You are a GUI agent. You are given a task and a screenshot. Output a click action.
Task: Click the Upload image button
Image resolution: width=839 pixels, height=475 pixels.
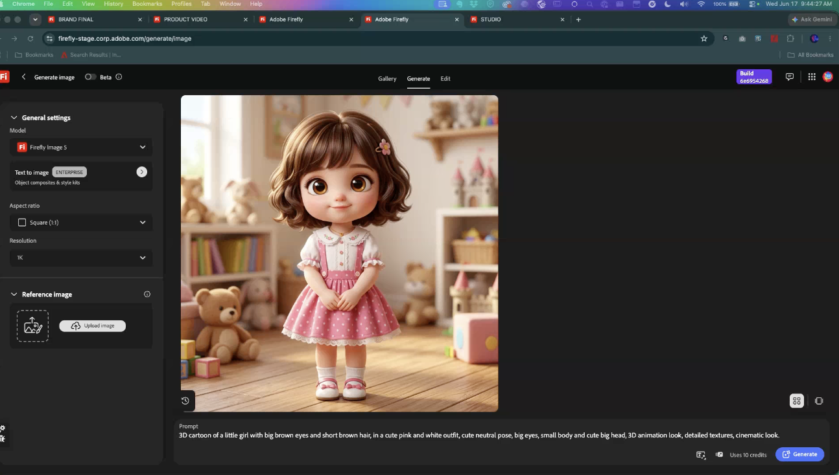pyautogui.click(x=93, y=326)
